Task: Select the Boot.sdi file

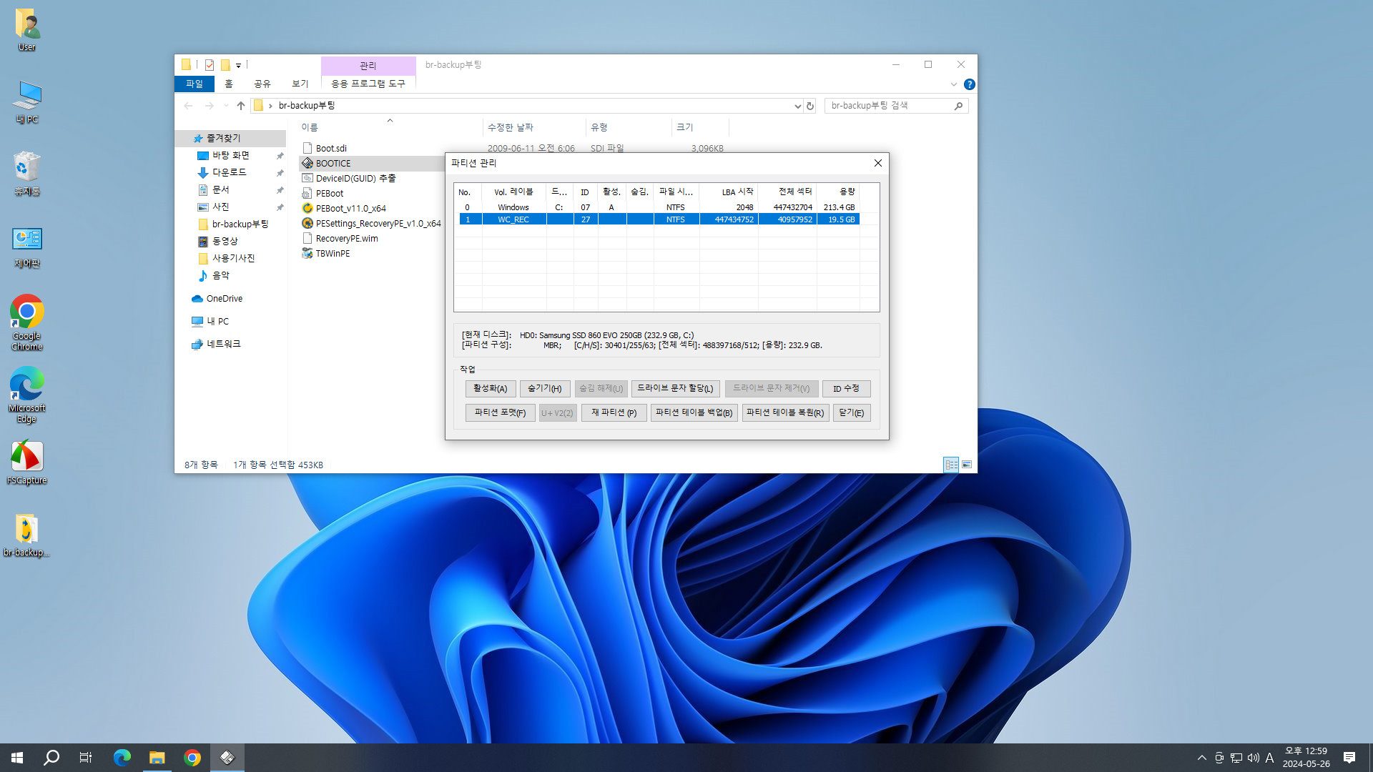Action: [331, 149]
